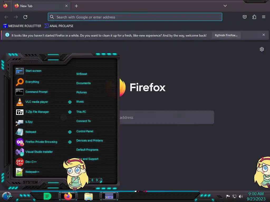
Task: Click the search box on the new tab page
Action: point(167,118)
